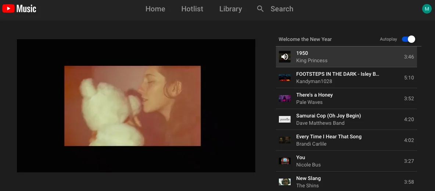Turn off the Autoplay switch
Viewport: 435px width, 191px height.
point(409,39)
